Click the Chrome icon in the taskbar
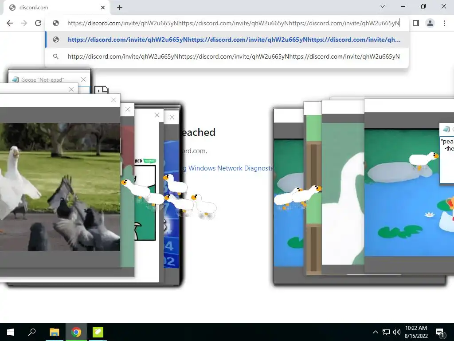 76,332
